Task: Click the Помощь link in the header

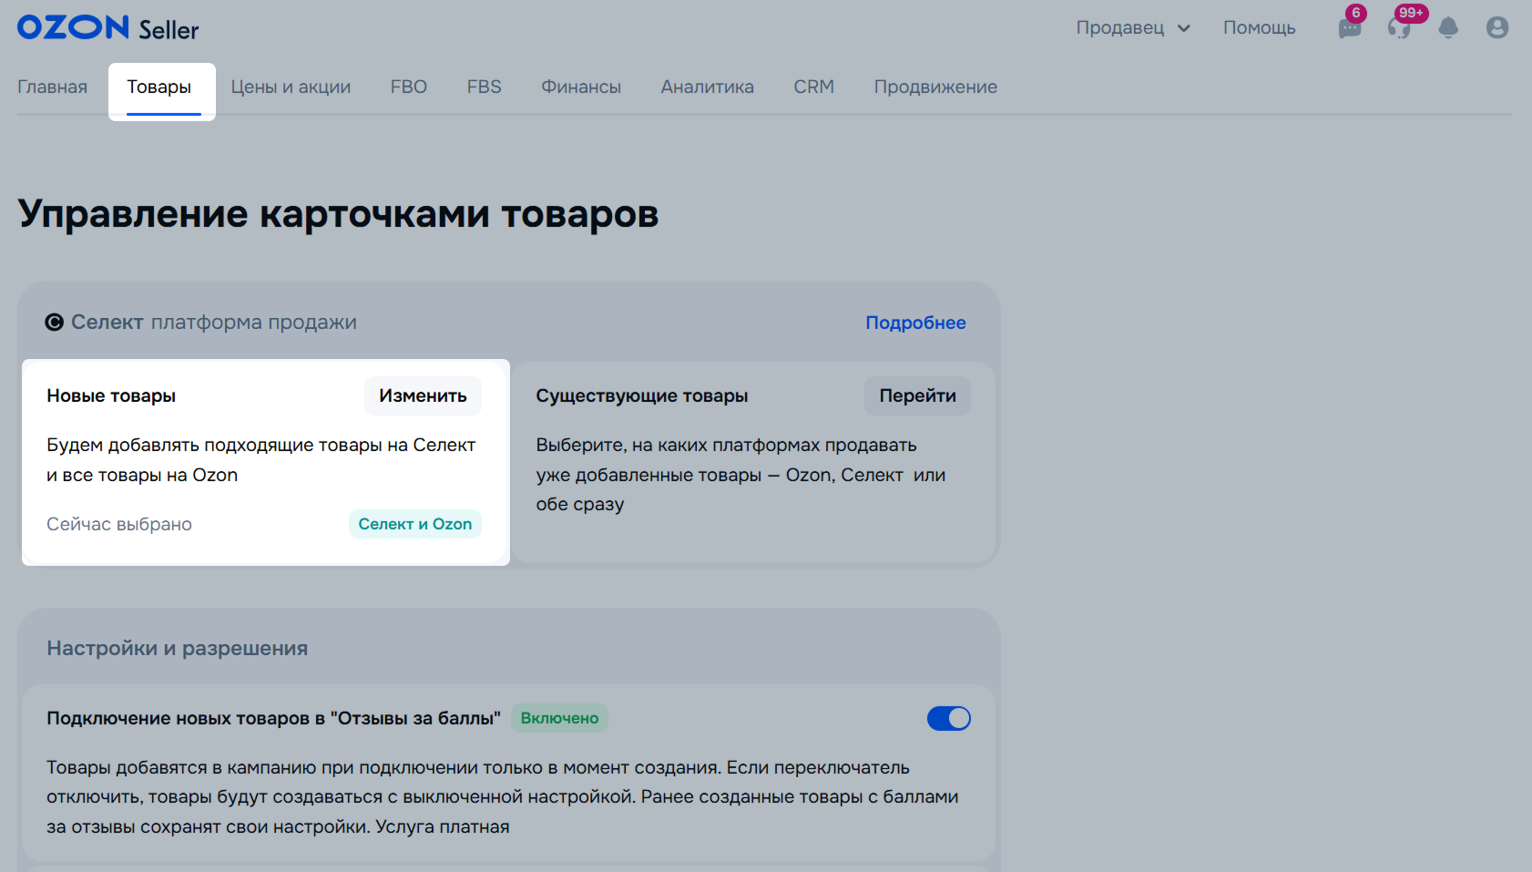Action: [1259, 28]
